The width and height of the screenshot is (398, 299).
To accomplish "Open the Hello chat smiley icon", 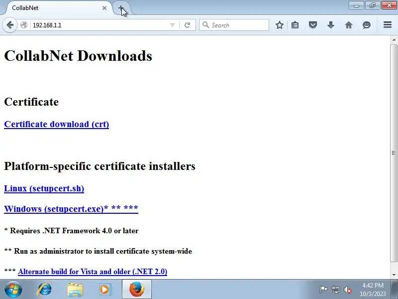I will tap(367, 25).
